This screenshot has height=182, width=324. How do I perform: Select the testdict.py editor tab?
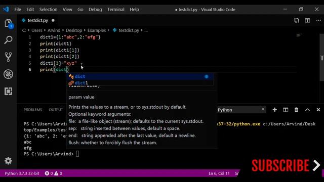pos(38,20)
